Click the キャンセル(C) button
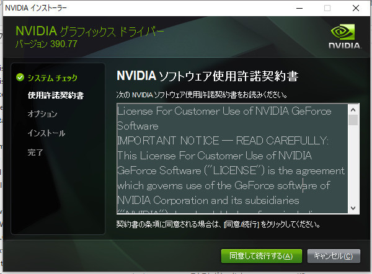 (x=334, y=256)
